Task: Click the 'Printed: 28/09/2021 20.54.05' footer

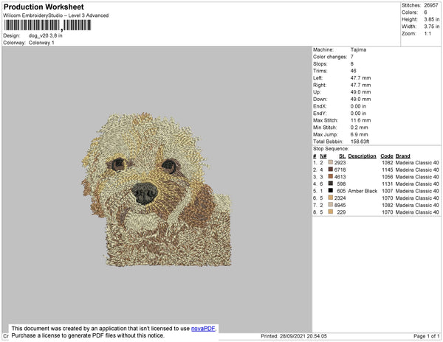Action: pyautogui.click(x=294, y=336)
